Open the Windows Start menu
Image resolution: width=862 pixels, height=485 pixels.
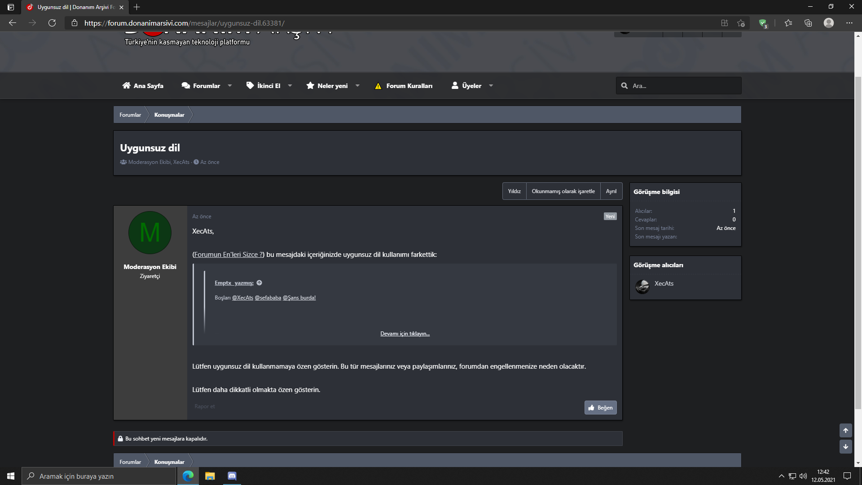click(x=11, y=476)
